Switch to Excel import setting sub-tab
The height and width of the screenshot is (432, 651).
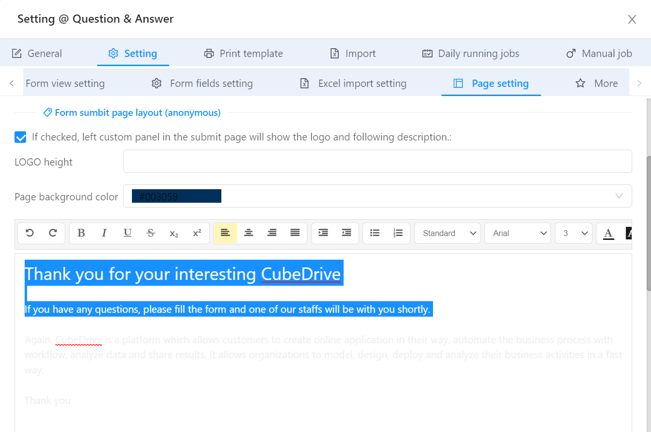coord(353,84)
